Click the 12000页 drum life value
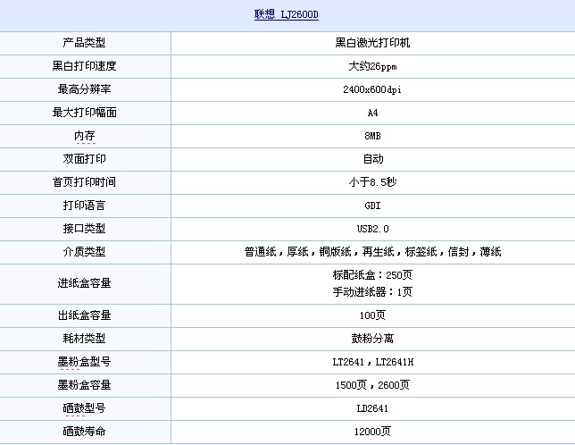 click(x=372, y=432)
